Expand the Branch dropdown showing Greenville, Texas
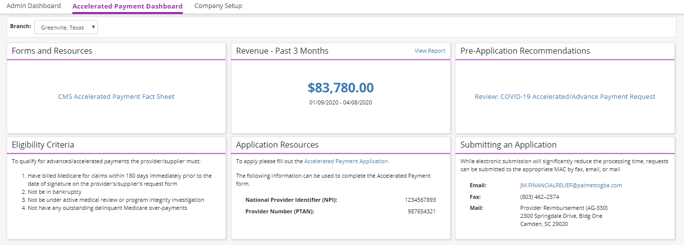The image size is (684, 245). point(66,28)
